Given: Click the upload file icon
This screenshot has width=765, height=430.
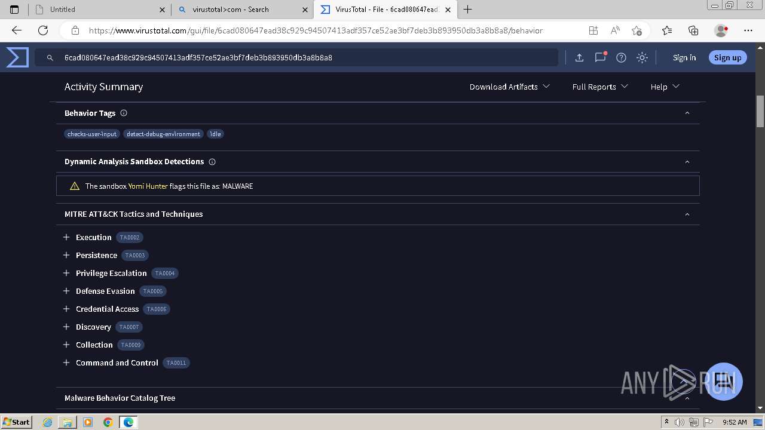Looking at the screenshot, I should pos(579,57).
